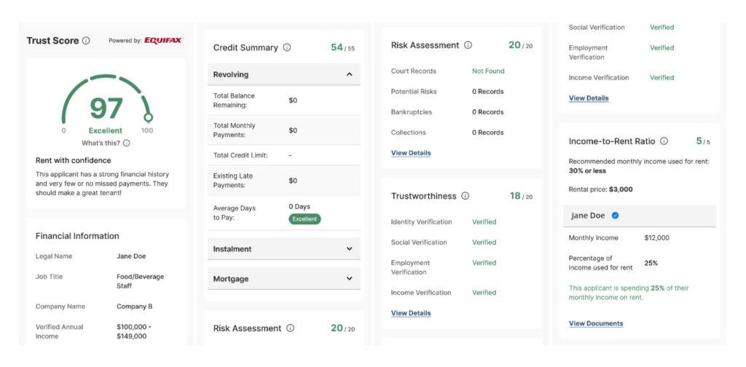Open View Details under Risk Assessment

coord(411,153)
